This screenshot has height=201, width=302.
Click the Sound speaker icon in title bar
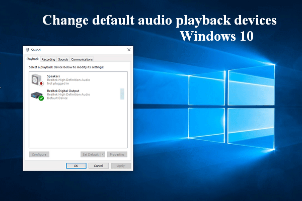click(28, 50)
